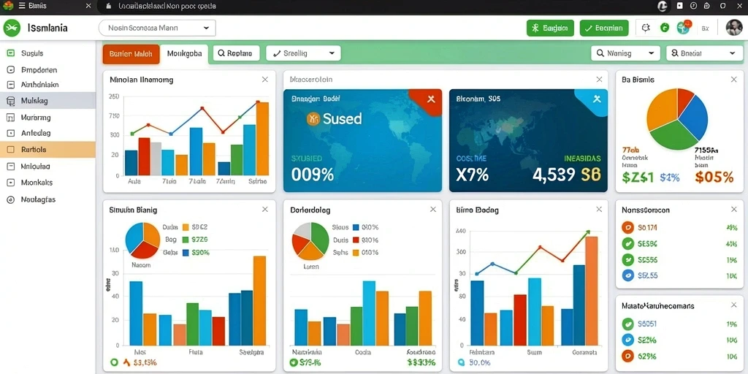The image size is (748, 374).
Task: Click the green circular icon in header
Action: click(x=665, y=28)
